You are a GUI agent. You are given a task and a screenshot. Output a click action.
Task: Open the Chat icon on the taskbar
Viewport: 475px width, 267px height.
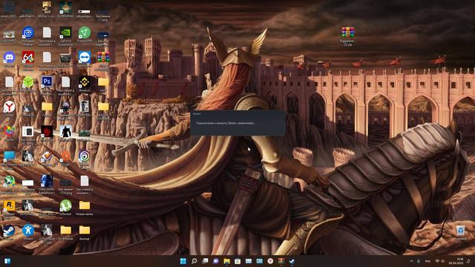216,261
